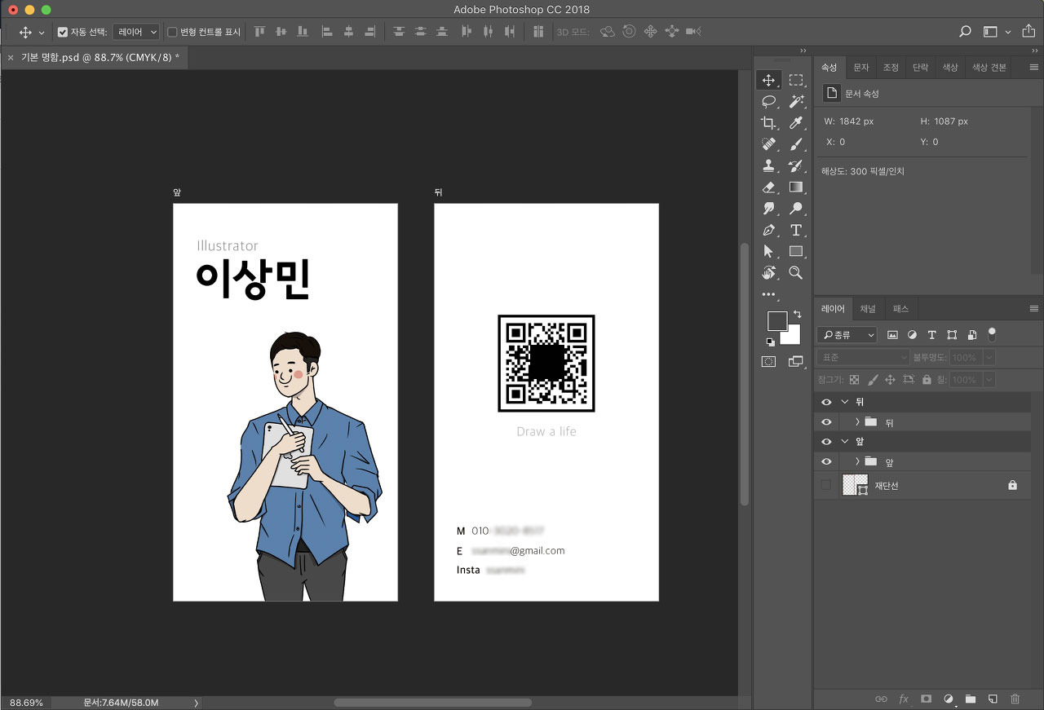
Task: Select the Horizontal Type tool
Action: [796, 230]
